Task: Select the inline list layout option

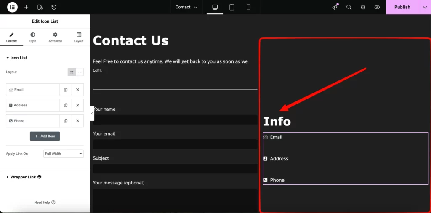Action: (80, 72)
